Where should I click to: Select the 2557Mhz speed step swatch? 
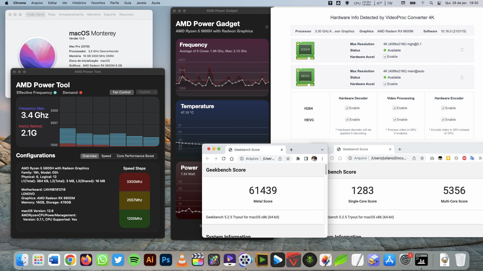coord(134,200)
